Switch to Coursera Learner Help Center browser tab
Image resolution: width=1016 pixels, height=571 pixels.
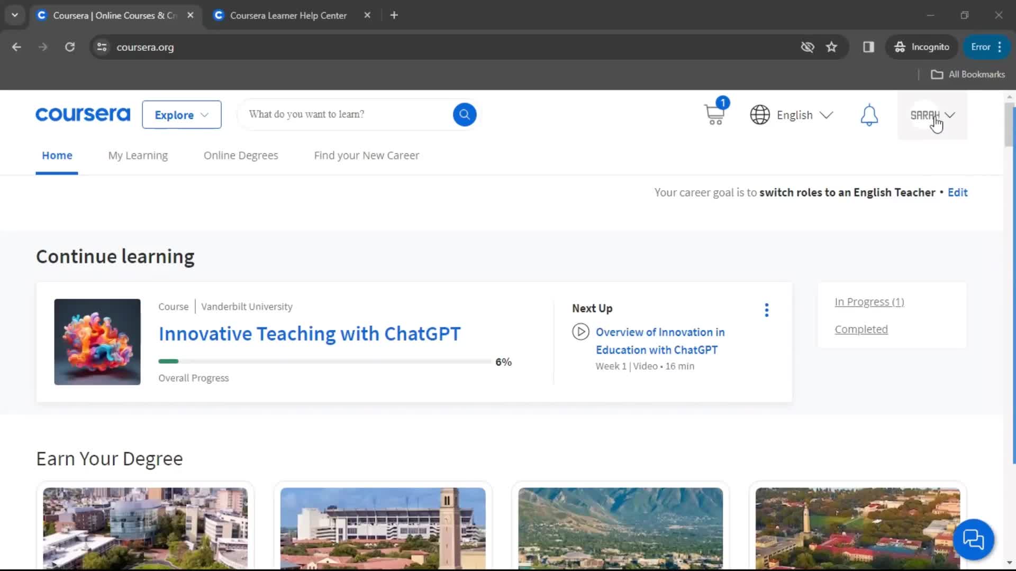click(288, 15)
